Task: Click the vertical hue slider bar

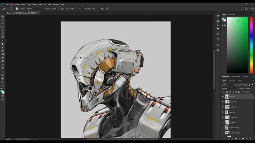Action: click(251, 45)
